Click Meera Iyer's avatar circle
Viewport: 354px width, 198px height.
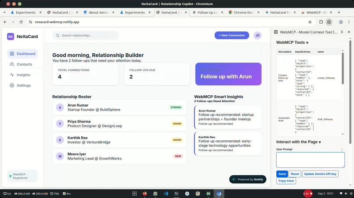60,156
